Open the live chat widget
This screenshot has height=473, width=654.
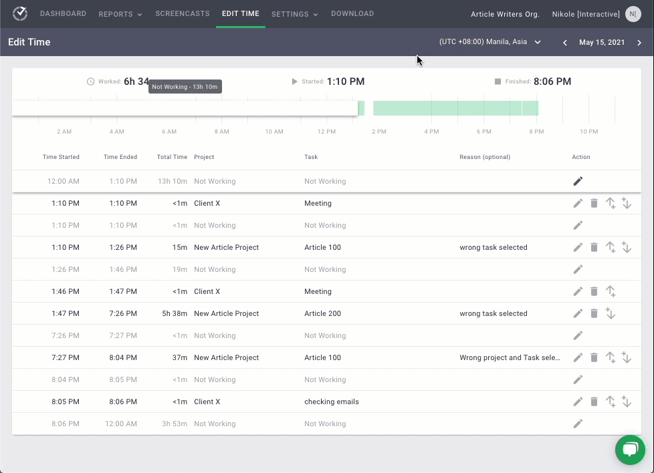point(630,450)
